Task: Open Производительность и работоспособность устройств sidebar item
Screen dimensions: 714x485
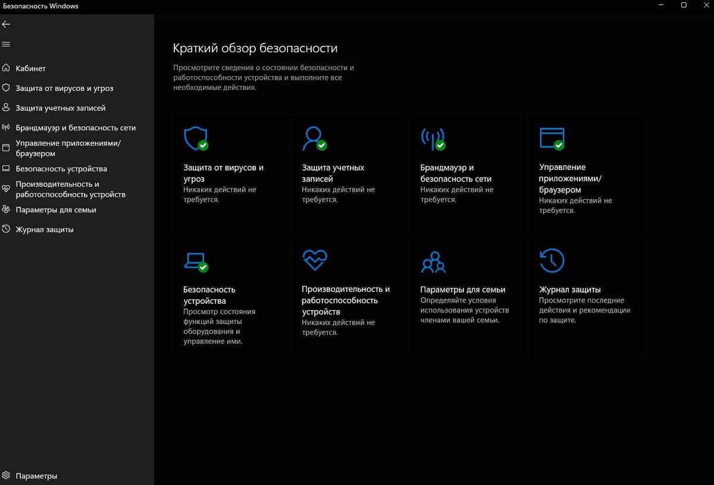Action: click(77, 189)
